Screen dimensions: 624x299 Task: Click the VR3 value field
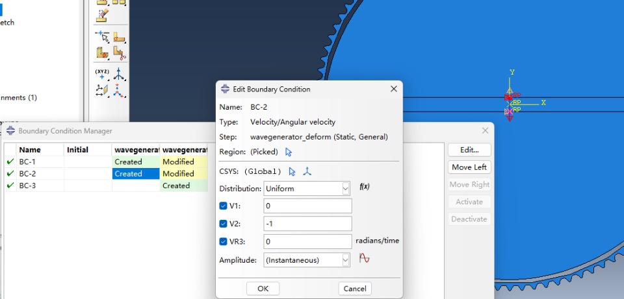click(307, 241)
